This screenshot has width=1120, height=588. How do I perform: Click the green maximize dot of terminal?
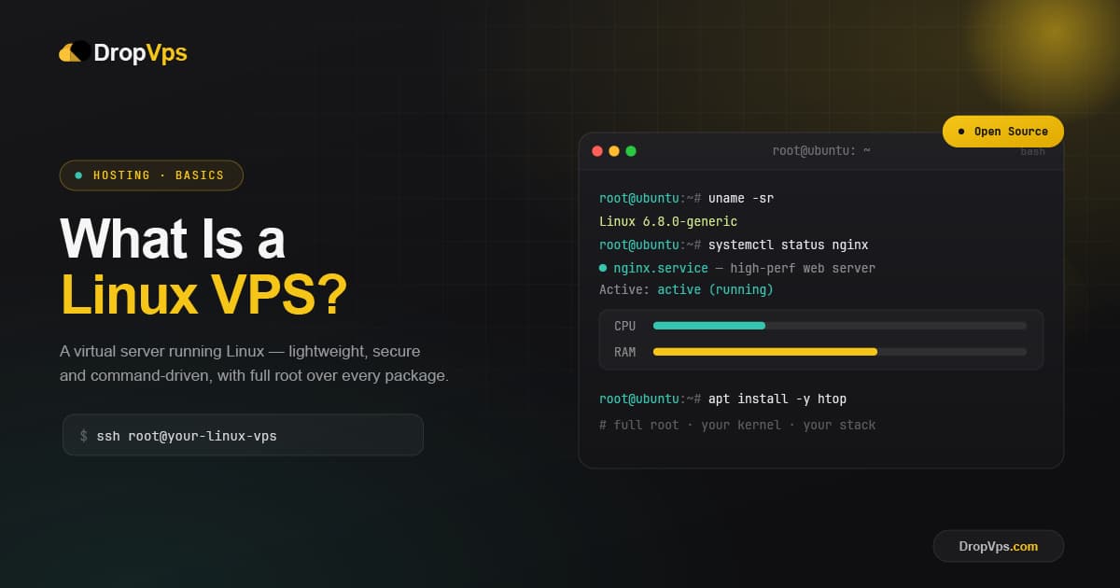click(x=631, y=151)
